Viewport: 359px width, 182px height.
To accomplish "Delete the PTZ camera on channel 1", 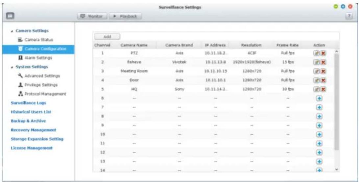I will [x=324, y=53].
